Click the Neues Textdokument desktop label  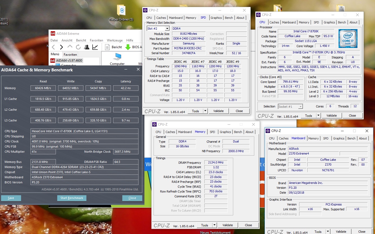(215, 232)
